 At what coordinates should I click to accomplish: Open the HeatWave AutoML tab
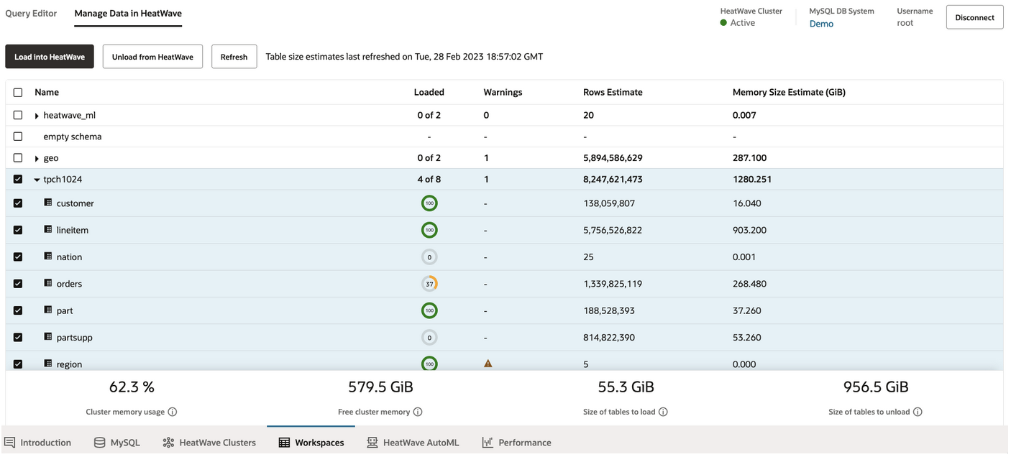pos(413,443)
